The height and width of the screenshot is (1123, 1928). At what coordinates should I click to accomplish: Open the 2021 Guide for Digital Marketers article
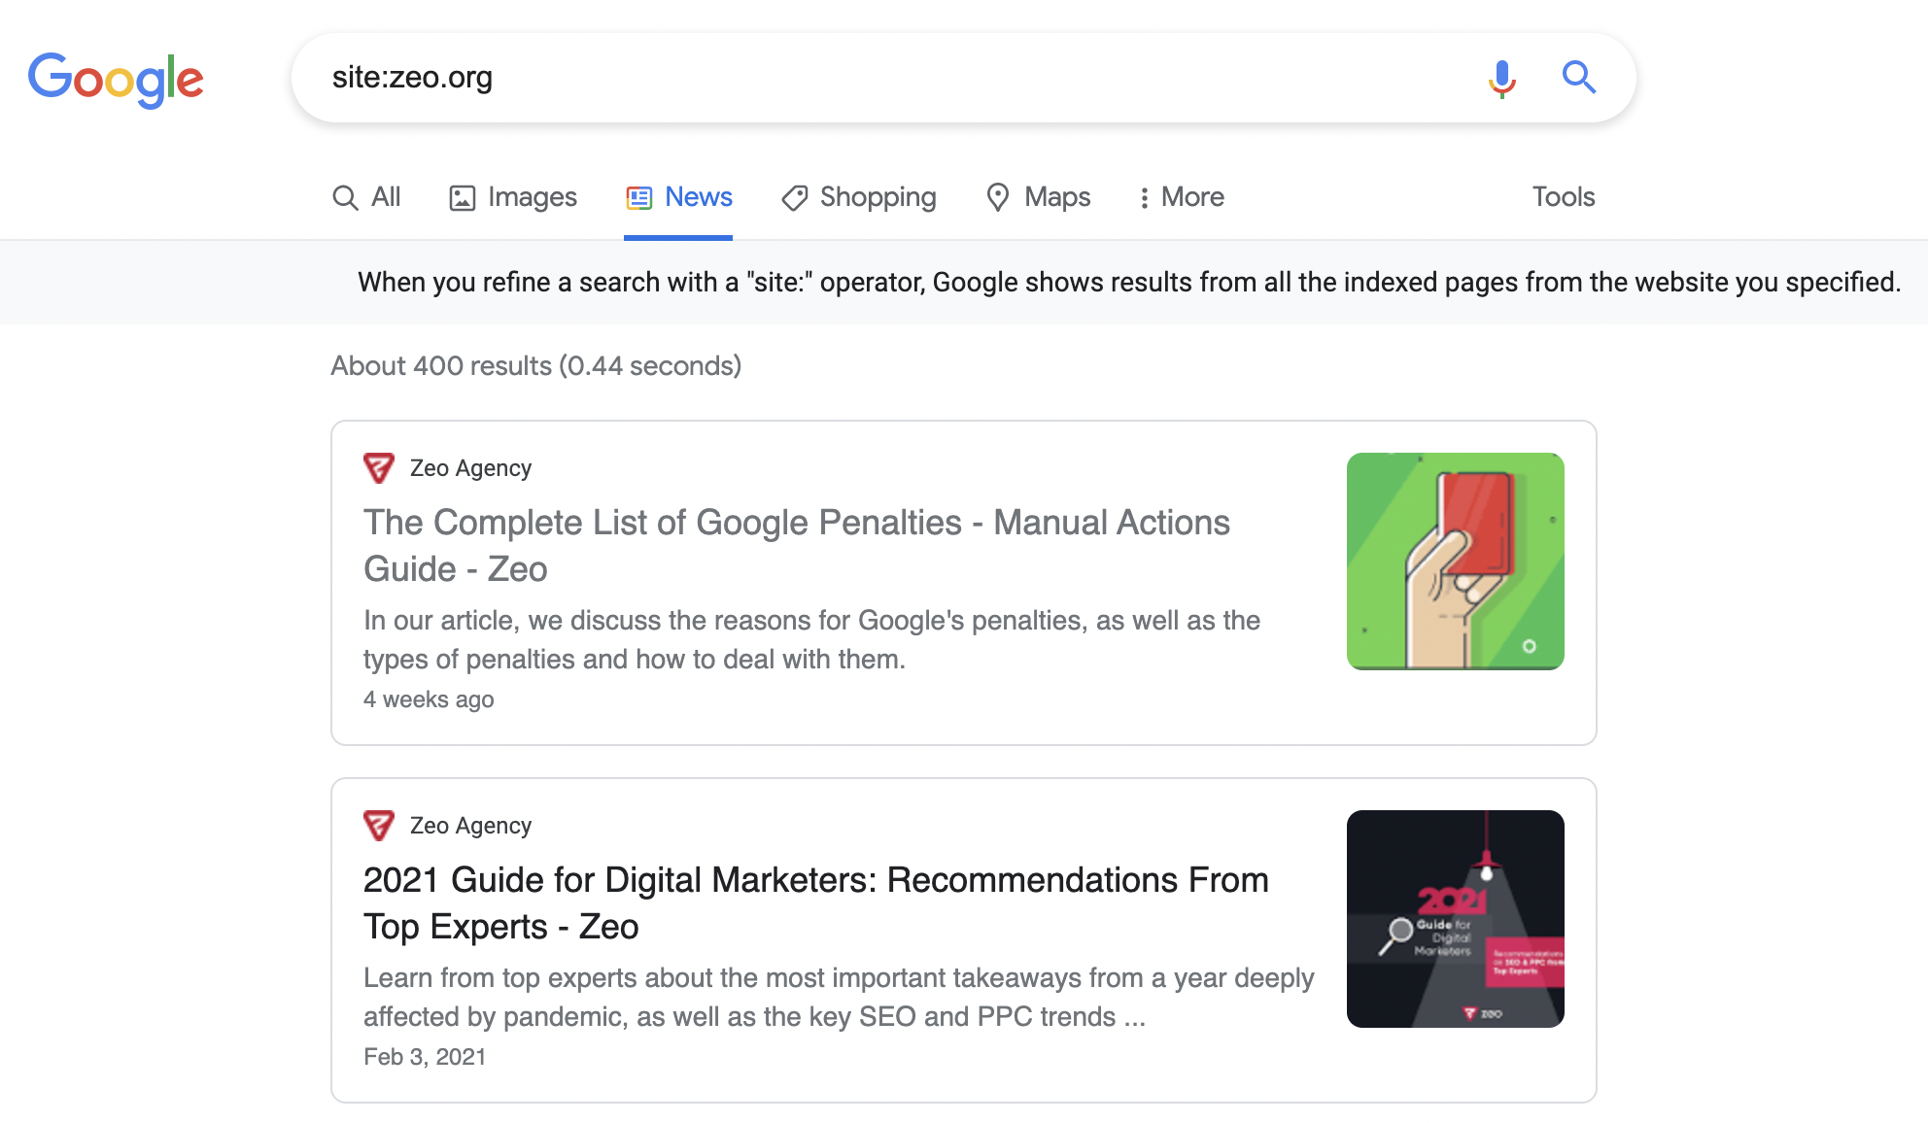click(816, 903)
